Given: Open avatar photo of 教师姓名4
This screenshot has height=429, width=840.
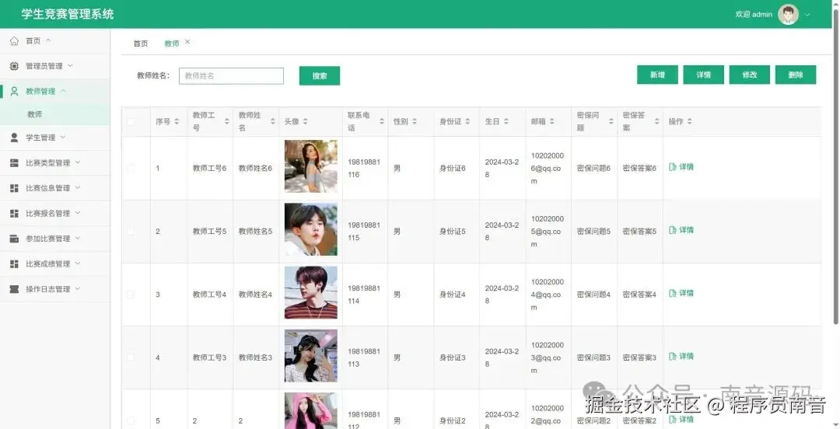Looking at the screenshot, I should (x=310, y=292).
